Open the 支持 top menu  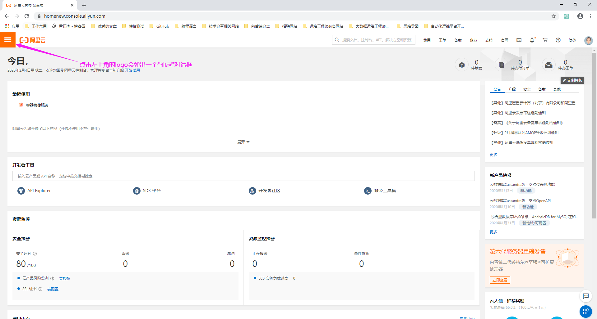pos(489,40)
